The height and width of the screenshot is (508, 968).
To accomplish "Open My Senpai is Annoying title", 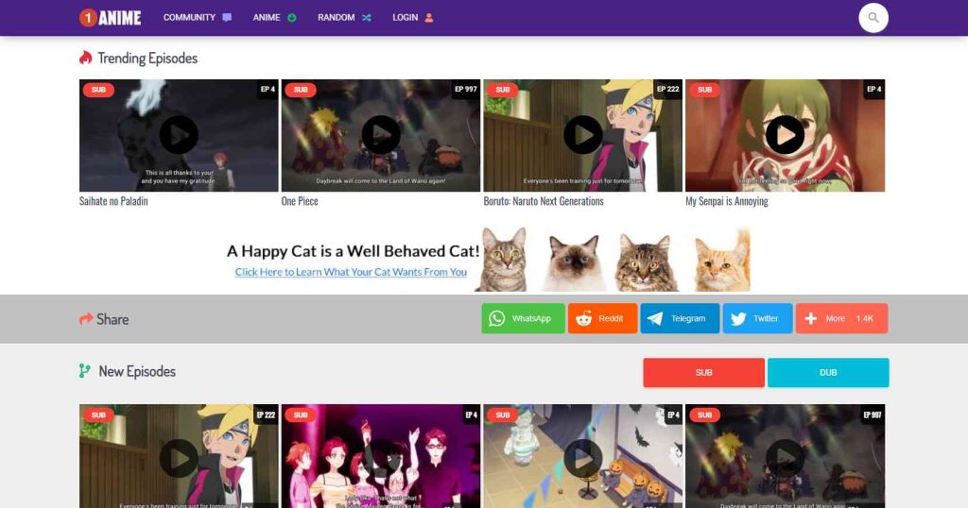I will [x=727, y=201].
